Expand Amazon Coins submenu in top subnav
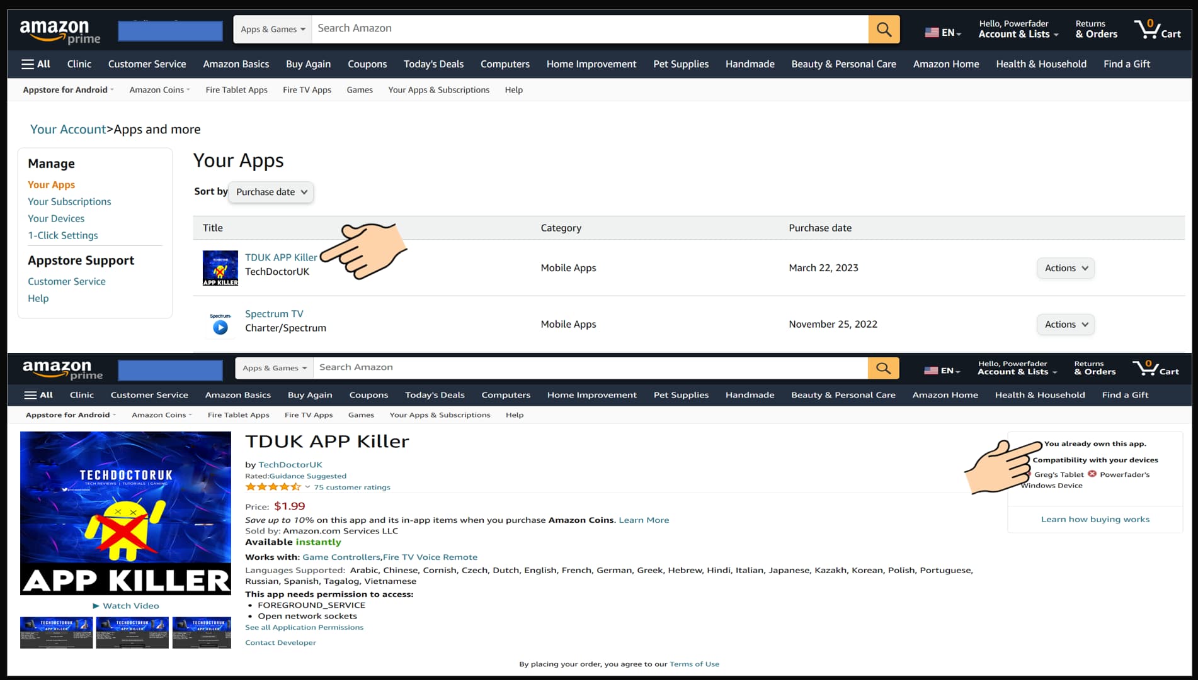The width and height of the screenshot is (1198, 680). (159, 90)
